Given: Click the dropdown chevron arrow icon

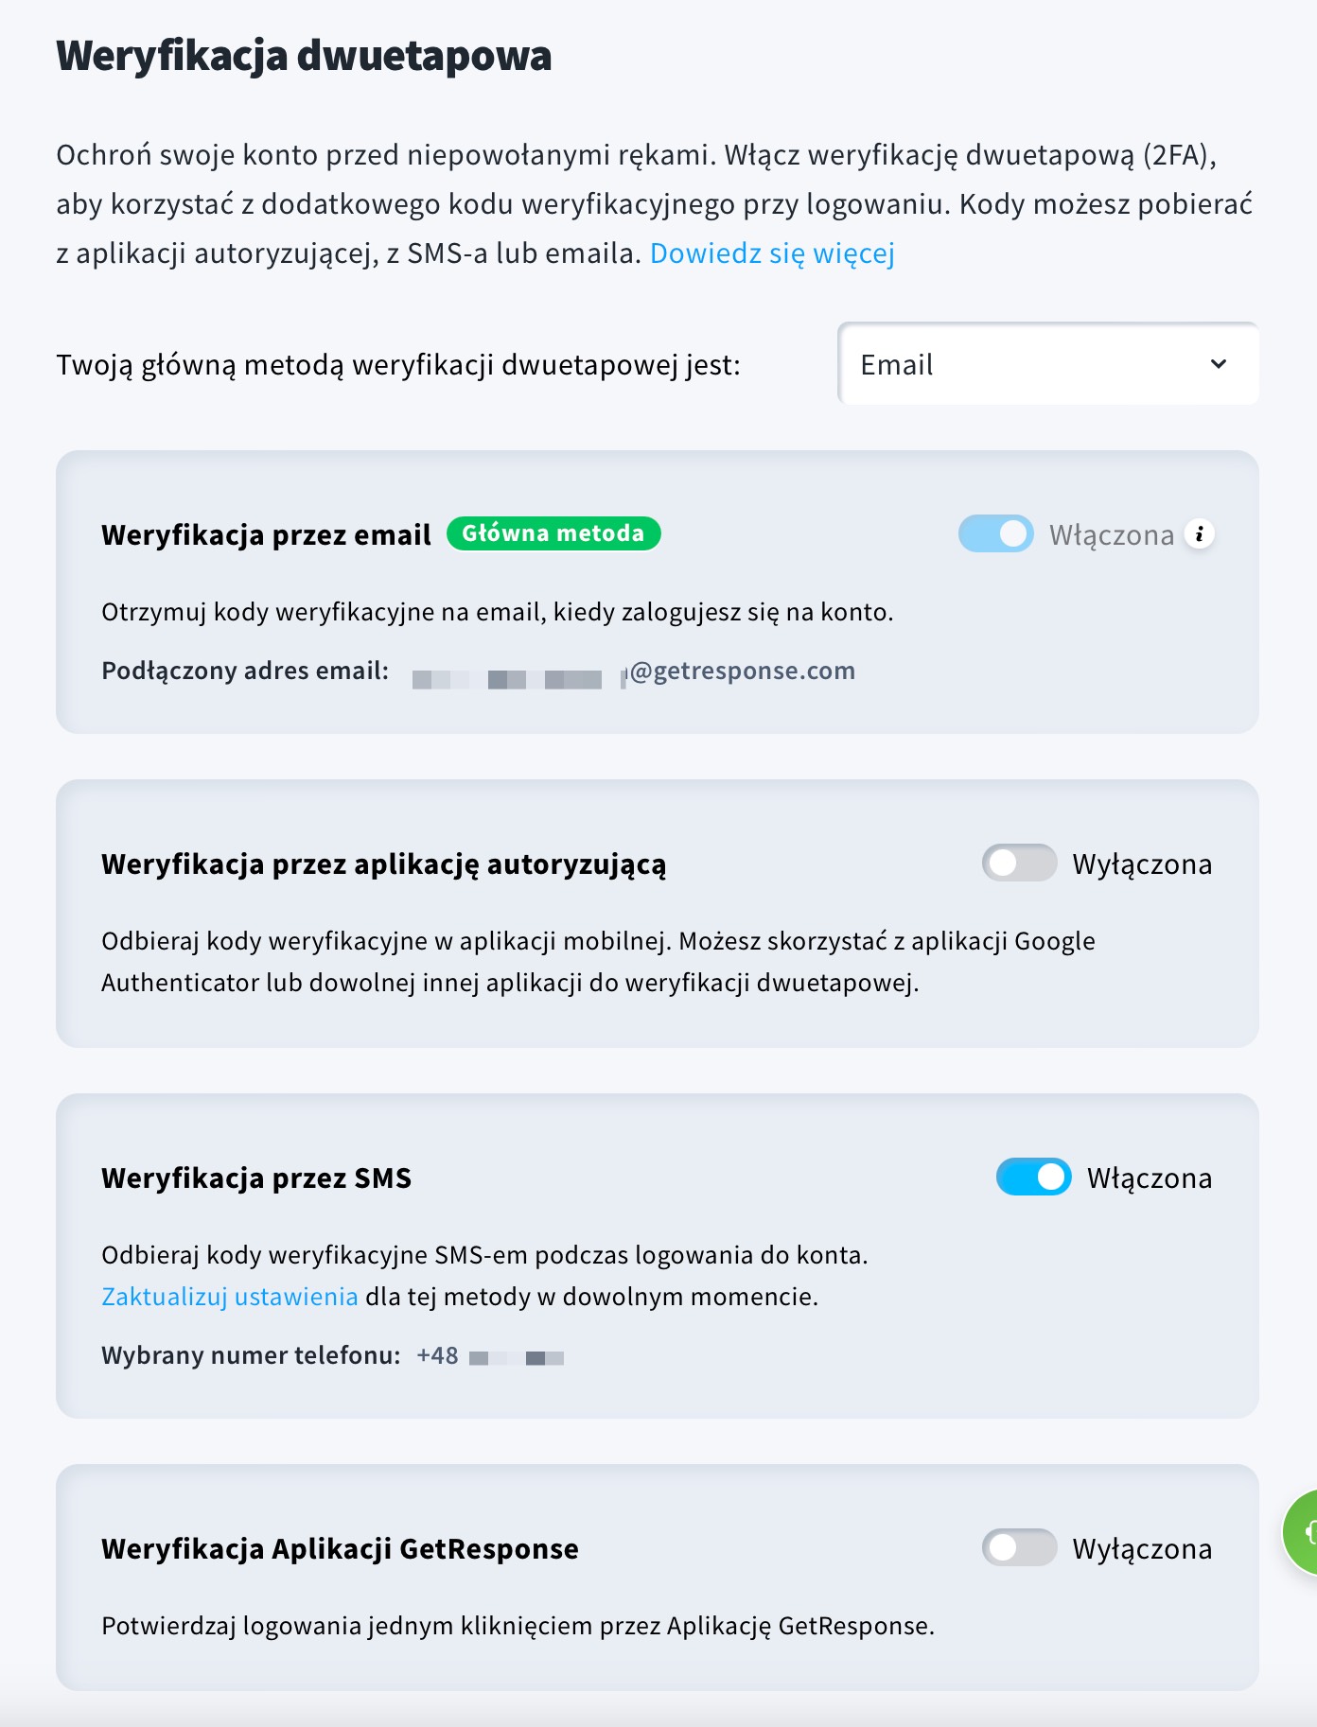Looking at the screenshot, I should [x=1219, y=364].
